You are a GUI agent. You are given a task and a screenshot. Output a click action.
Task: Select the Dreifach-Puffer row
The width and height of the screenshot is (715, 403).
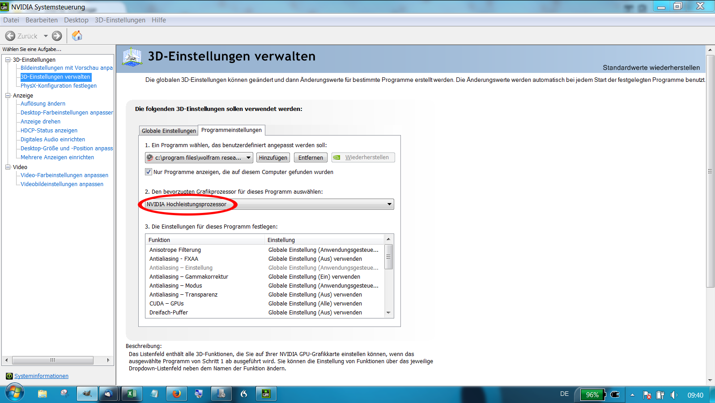[265, 313]
